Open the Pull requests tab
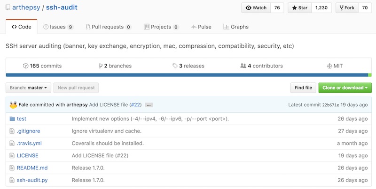The width and height of the screenshot is (376, 189). (x=108, y=27)
